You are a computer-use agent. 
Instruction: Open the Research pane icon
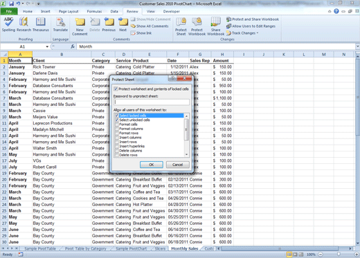24,24
